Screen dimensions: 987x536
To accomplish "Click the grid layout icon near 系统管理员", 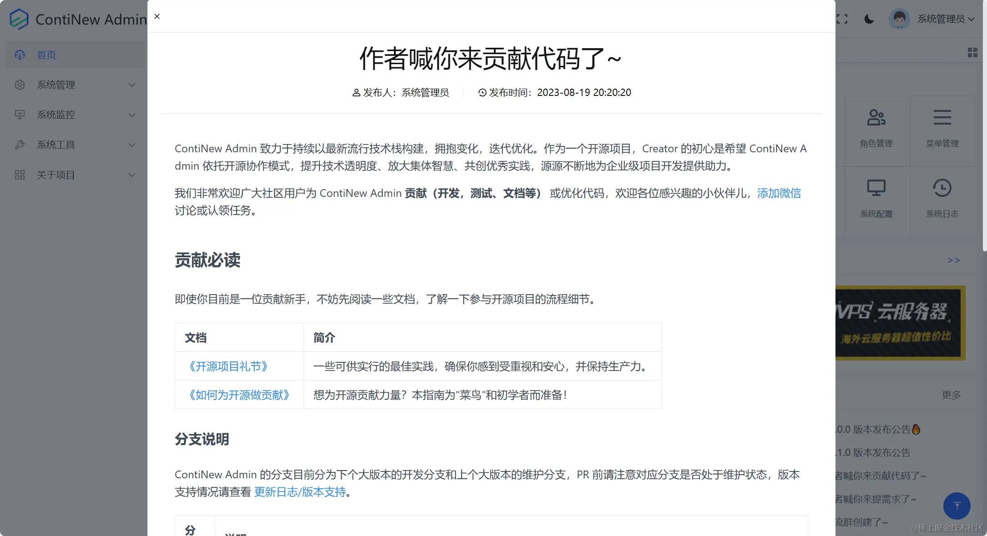I will pos(972,52).
